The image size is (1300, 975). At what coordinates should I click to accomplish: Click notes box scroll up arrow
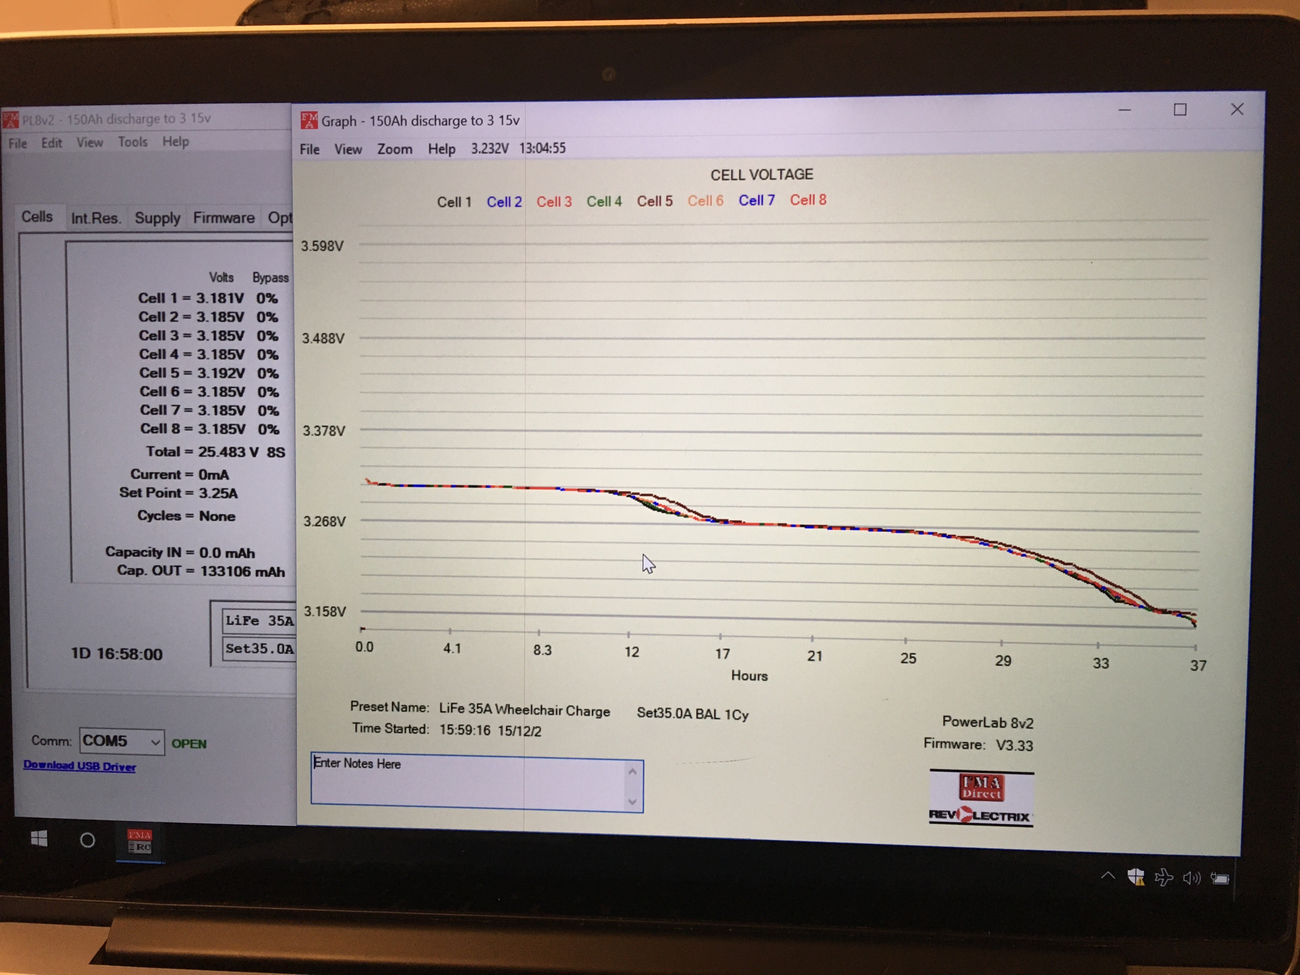tap(632, 772)
